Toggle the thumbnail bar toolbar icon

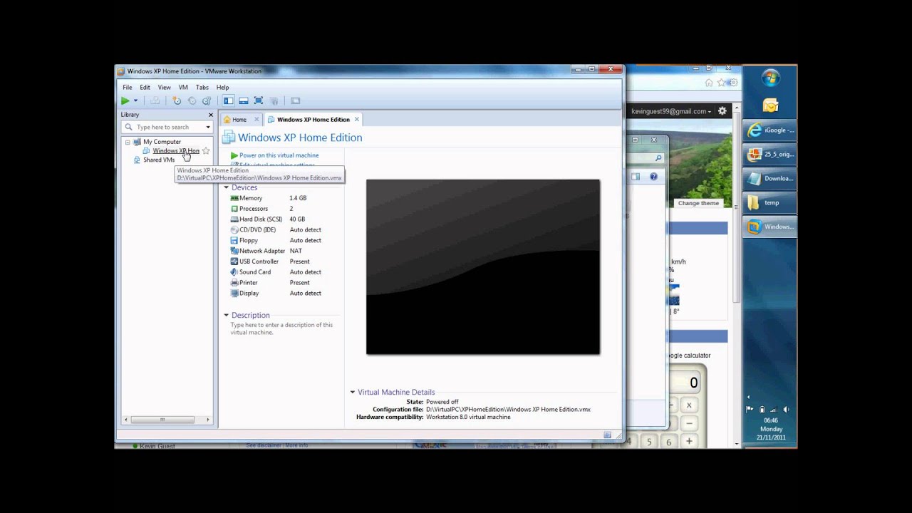(243, 100)
